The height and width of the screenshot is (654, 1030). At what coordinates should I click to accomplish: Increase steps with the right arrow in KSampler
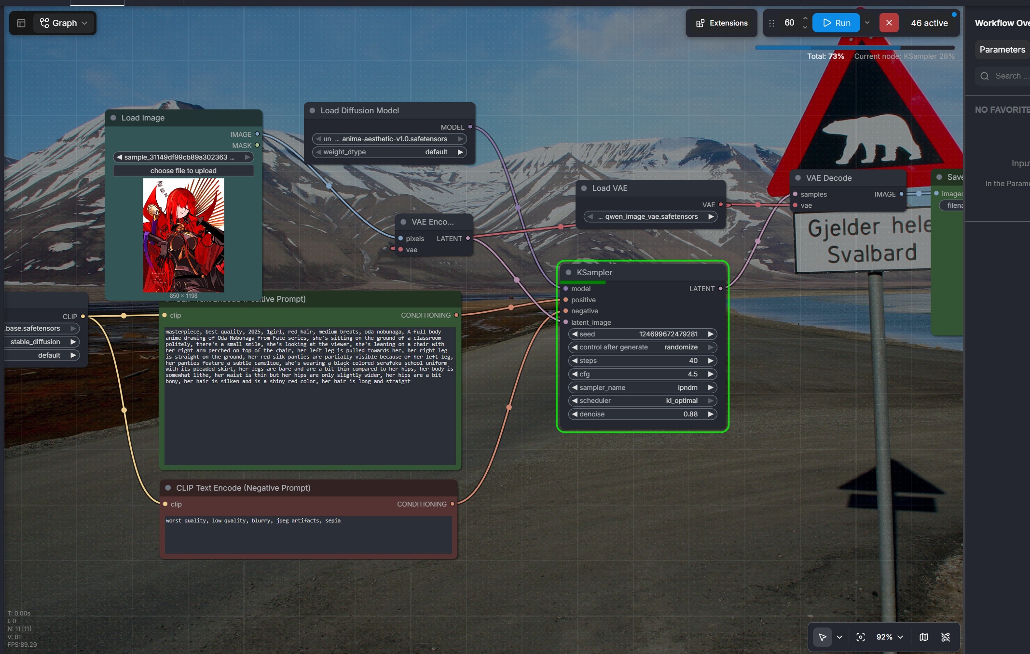click(x=711, y=360)
